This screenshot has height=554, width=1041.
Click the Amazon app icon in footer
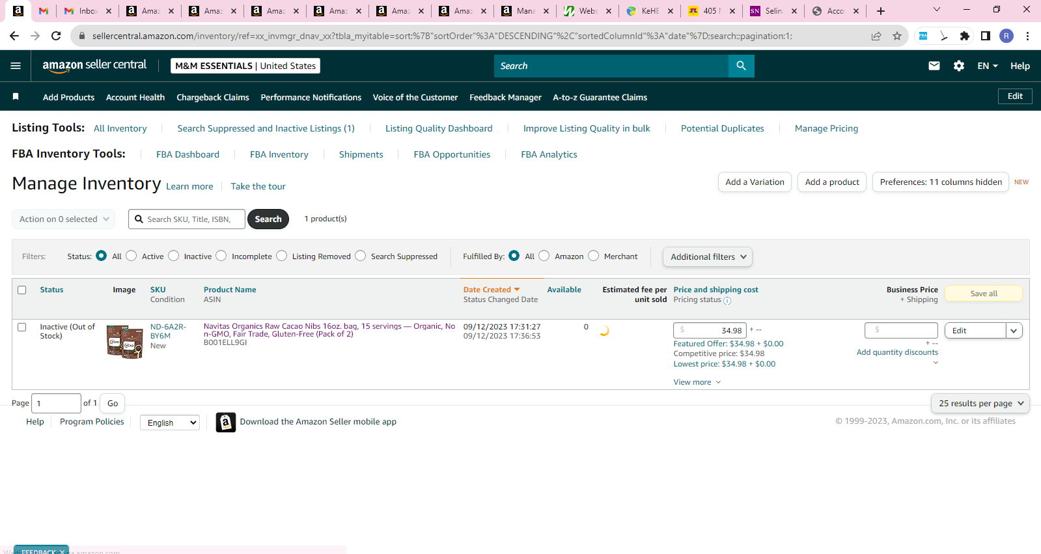pos(225,422)
